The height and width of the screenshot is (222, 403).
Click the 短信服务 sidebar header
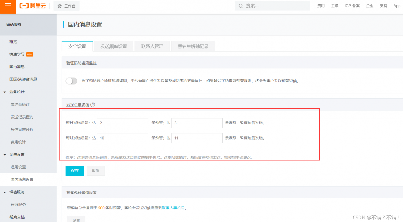click(x=14, y=25)
